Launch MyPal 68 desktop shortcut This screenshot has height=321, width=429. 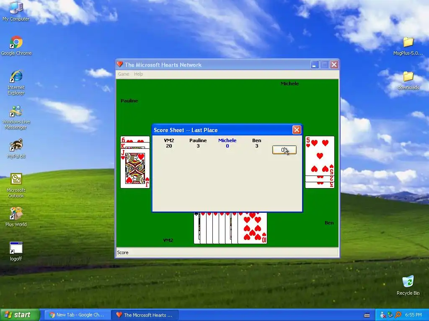(x=16, y=149)
